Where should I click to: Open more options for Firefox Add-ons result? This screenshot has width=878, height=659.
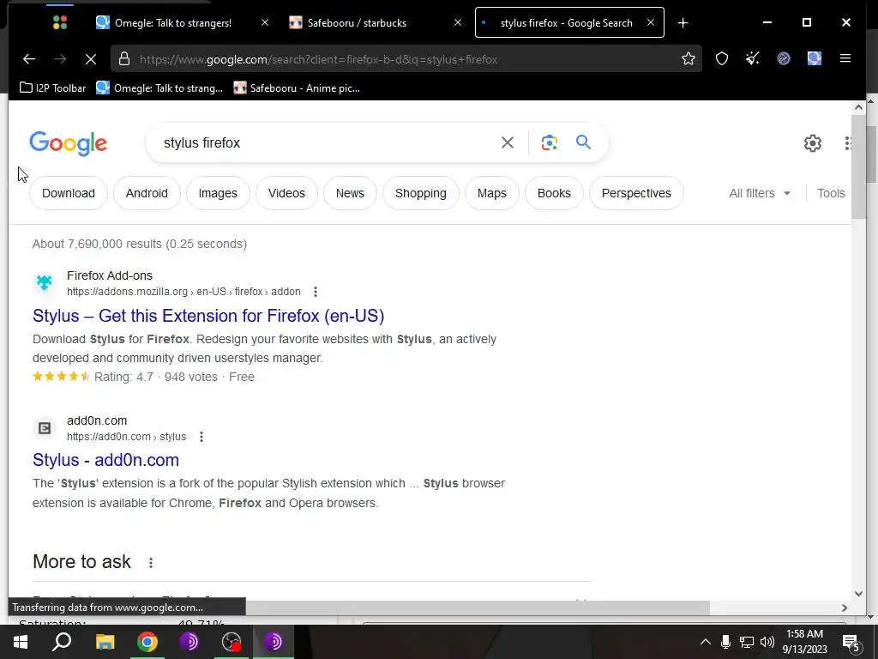pos(316,292)
